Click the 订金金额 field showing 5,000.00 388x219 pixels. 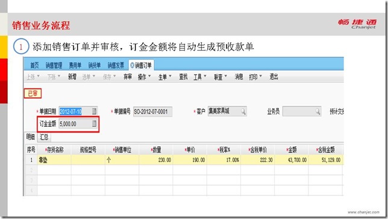click(78, 123)
